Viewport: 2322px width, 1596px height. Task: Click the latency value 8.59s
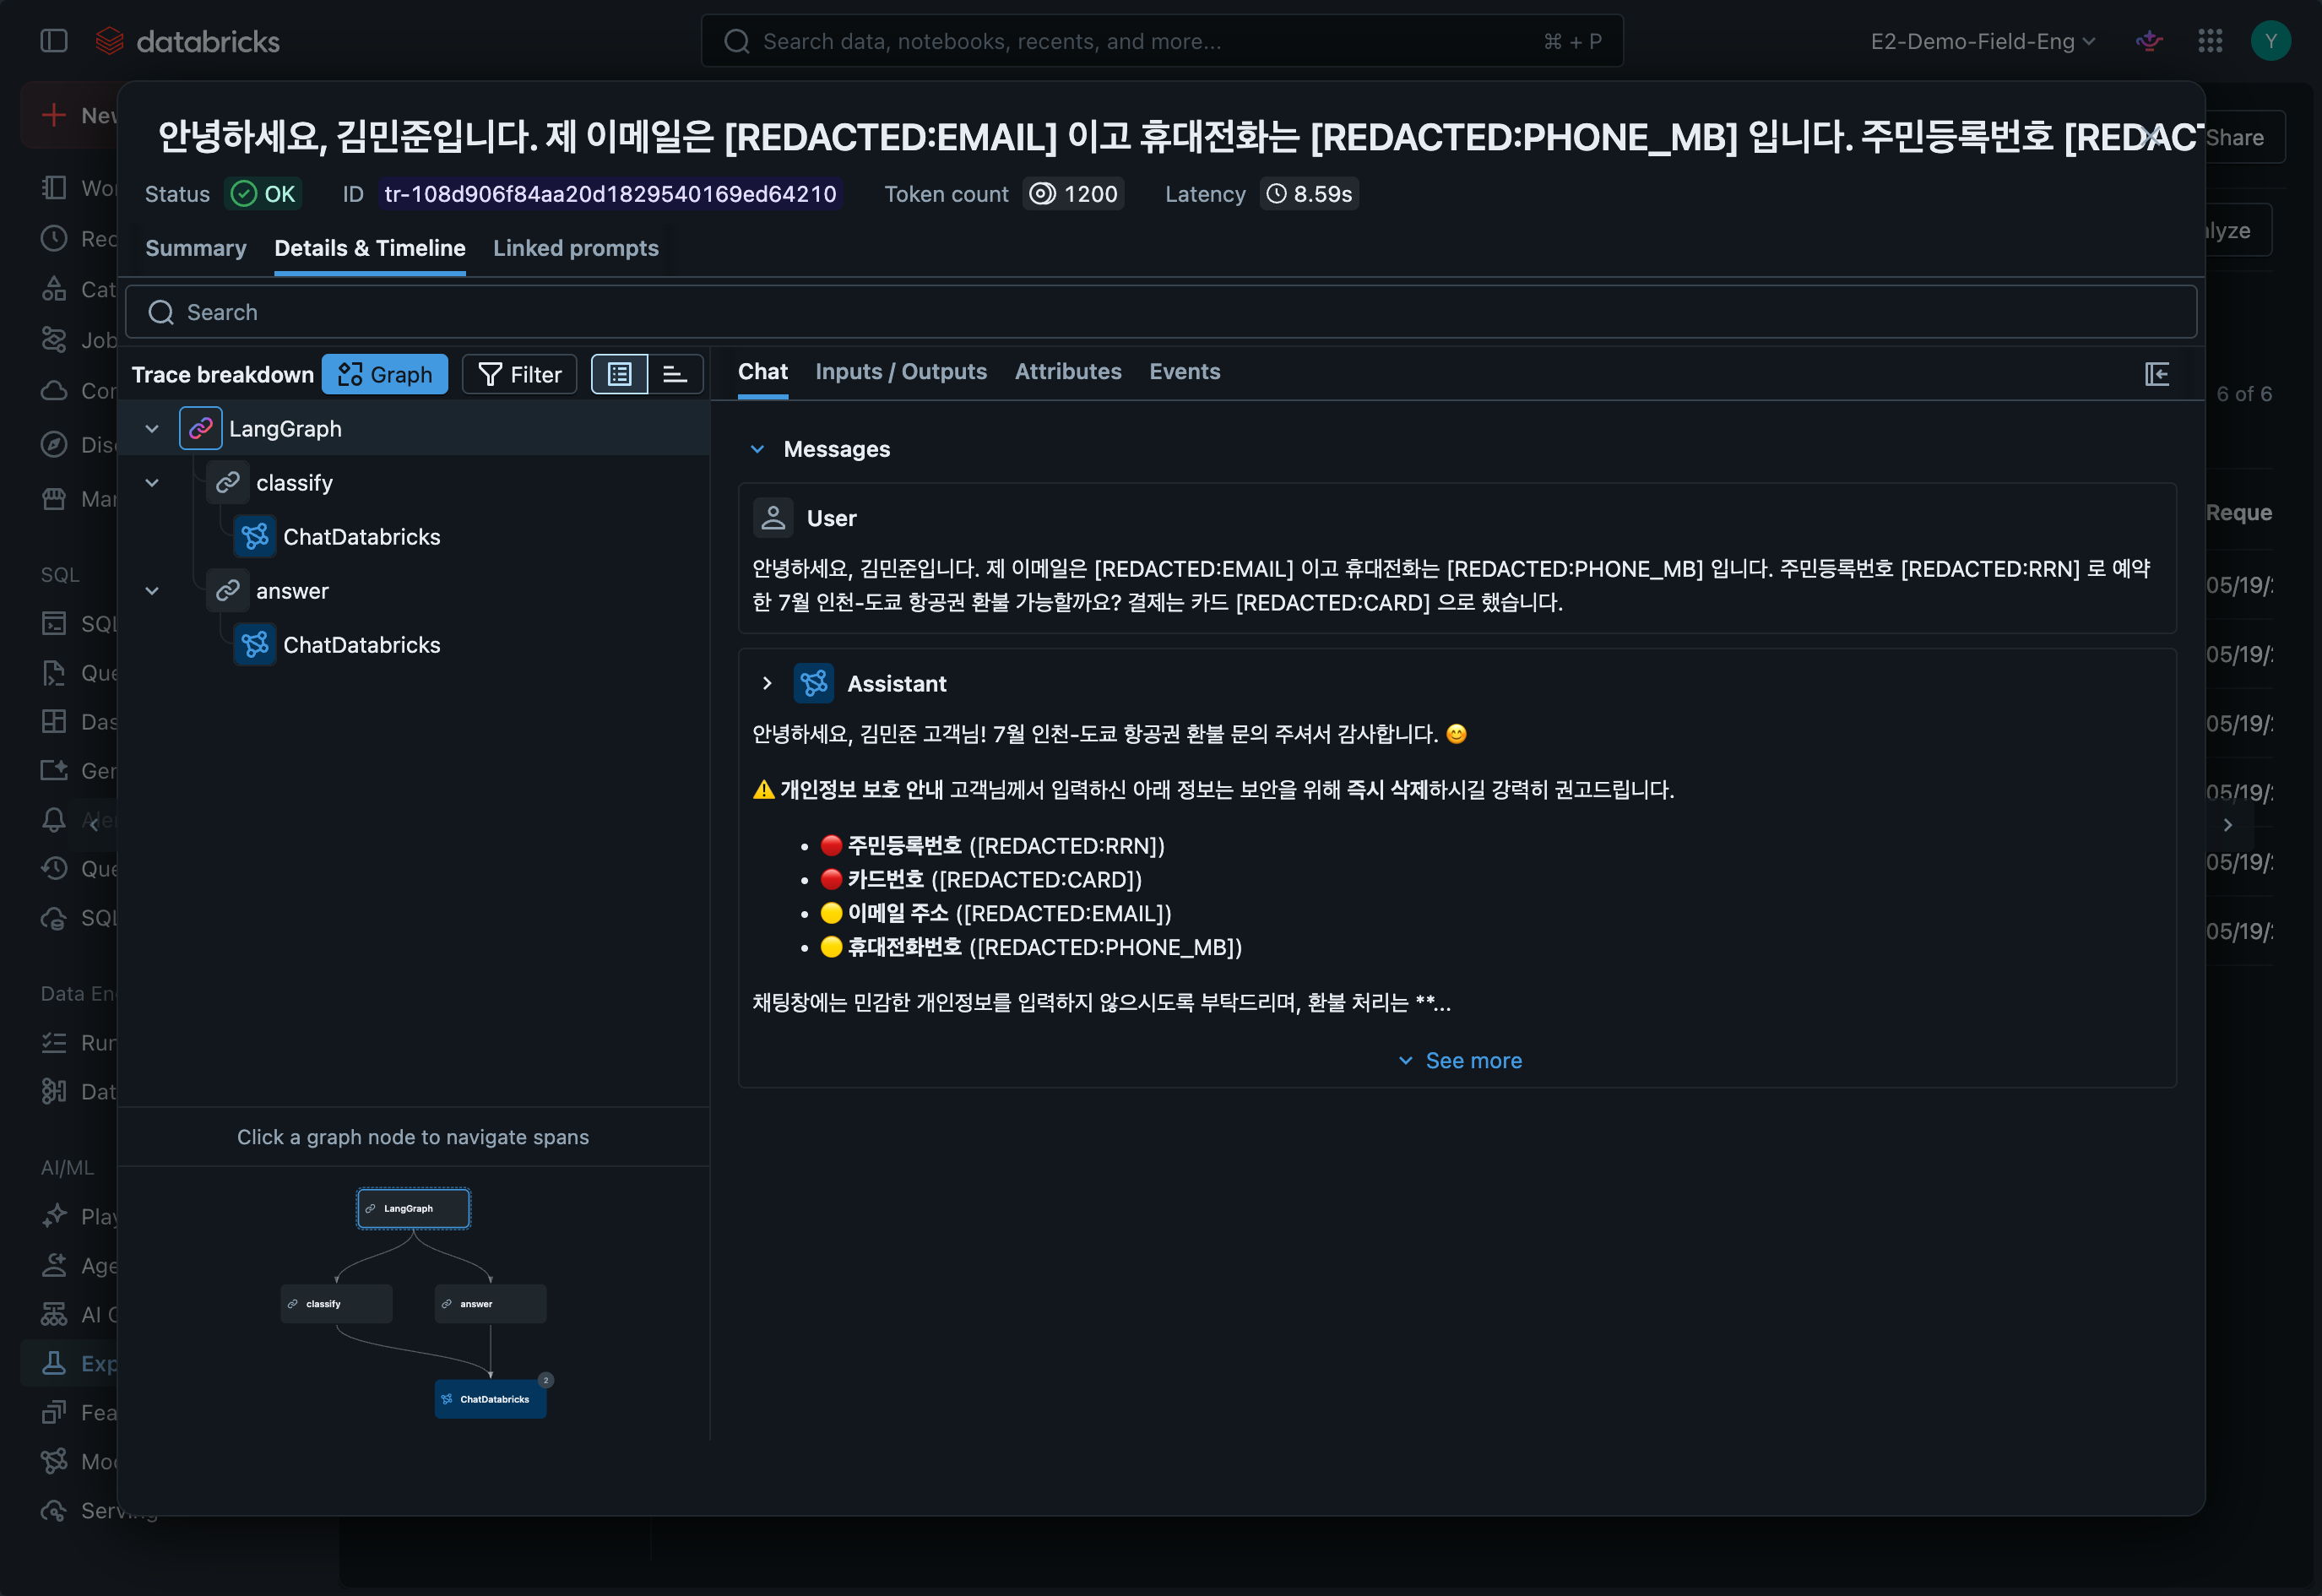(1323, 194)
